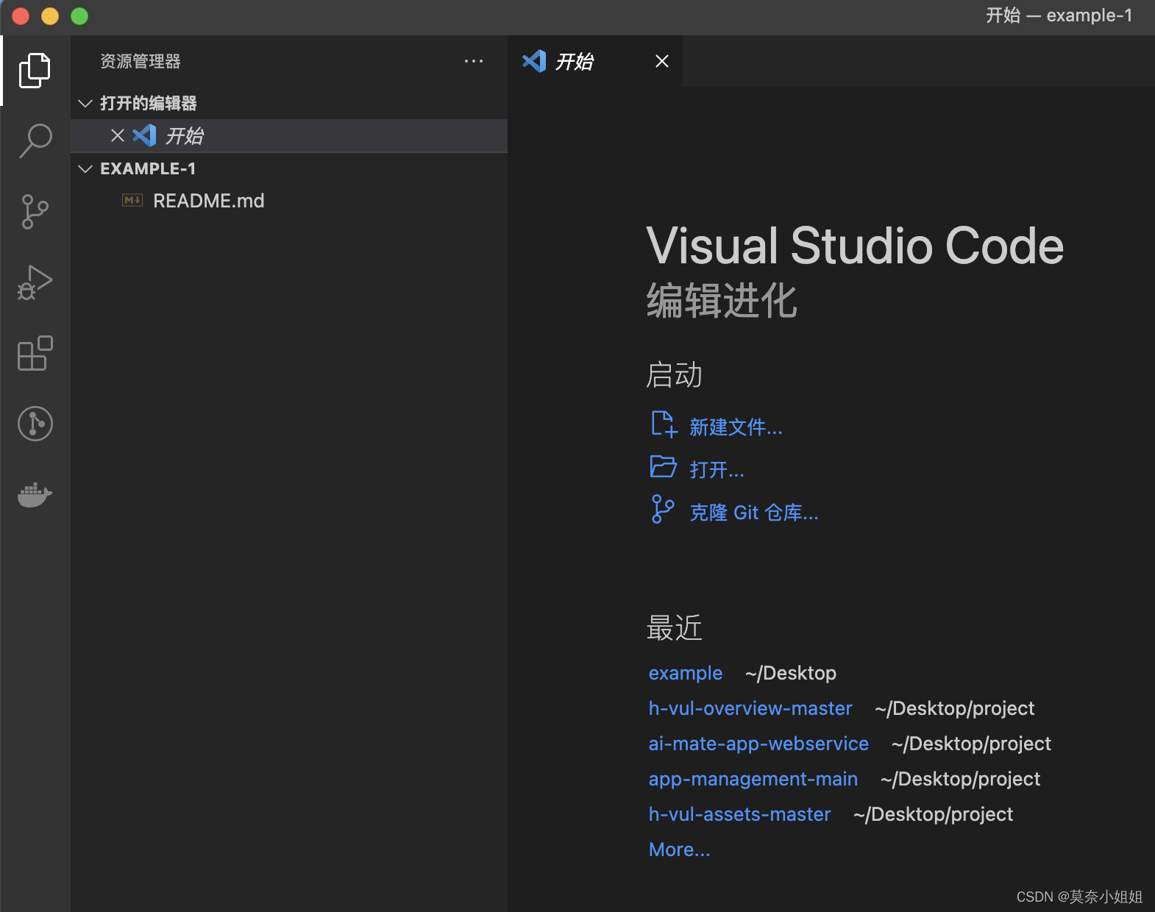The image size is (1155, 912).
Task: Click the 克隆 Git 仓库... link
Action: point(753,513)
